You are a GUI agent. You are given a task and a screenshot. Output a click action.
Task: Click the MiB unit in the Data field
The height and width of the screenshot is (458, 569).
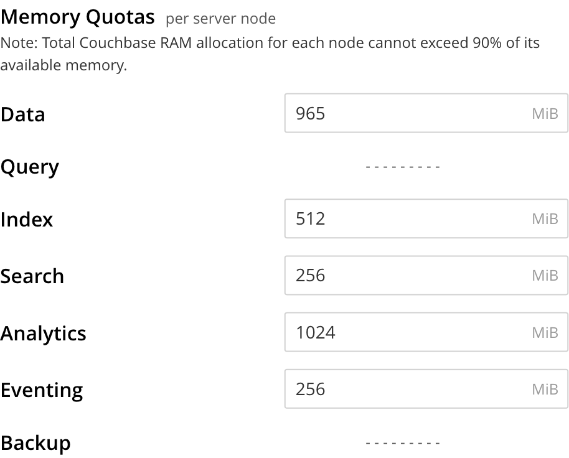545,114
